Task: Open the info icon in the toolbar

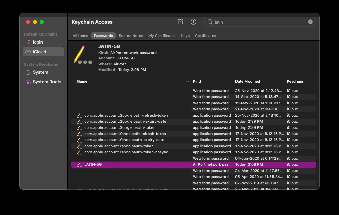Action: point(193,22)
